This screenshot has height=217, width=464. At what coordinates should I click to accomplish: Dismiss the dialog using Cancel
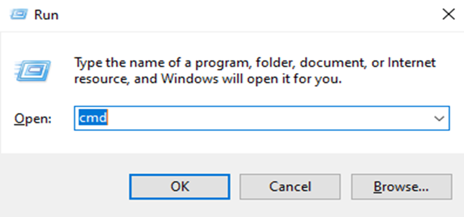pos(290,187)
